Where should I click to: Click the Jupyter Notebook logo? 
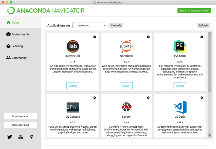point(126,46)
